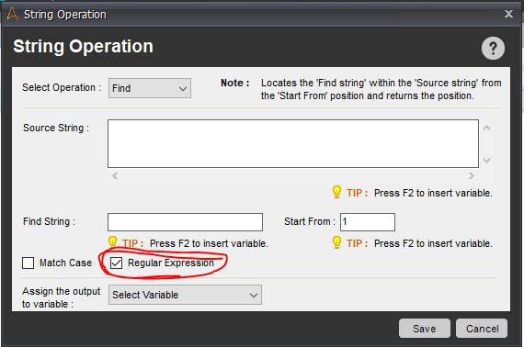Click the 'Select Operation :' label

point(62,87)
